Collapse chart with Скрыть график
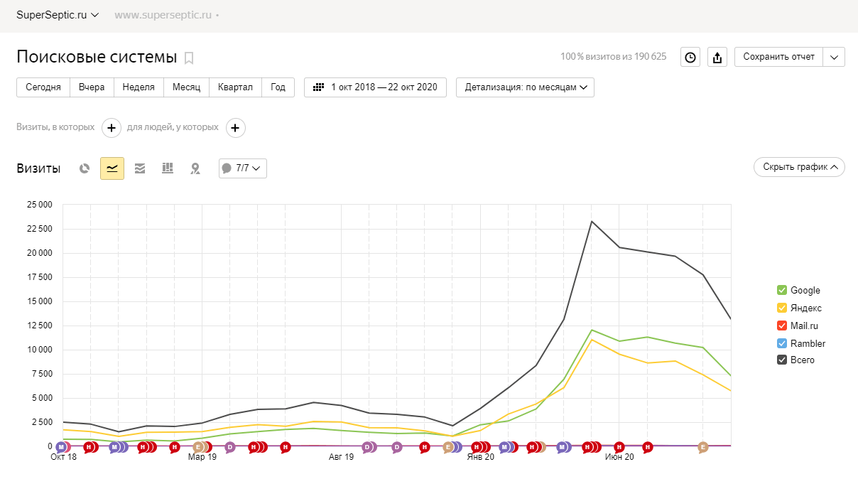Image resolution: width=858 pixels, height=484 pixels. coord(799,167)
